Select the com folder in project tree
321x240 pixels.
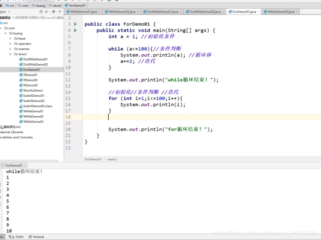[10, 28]
